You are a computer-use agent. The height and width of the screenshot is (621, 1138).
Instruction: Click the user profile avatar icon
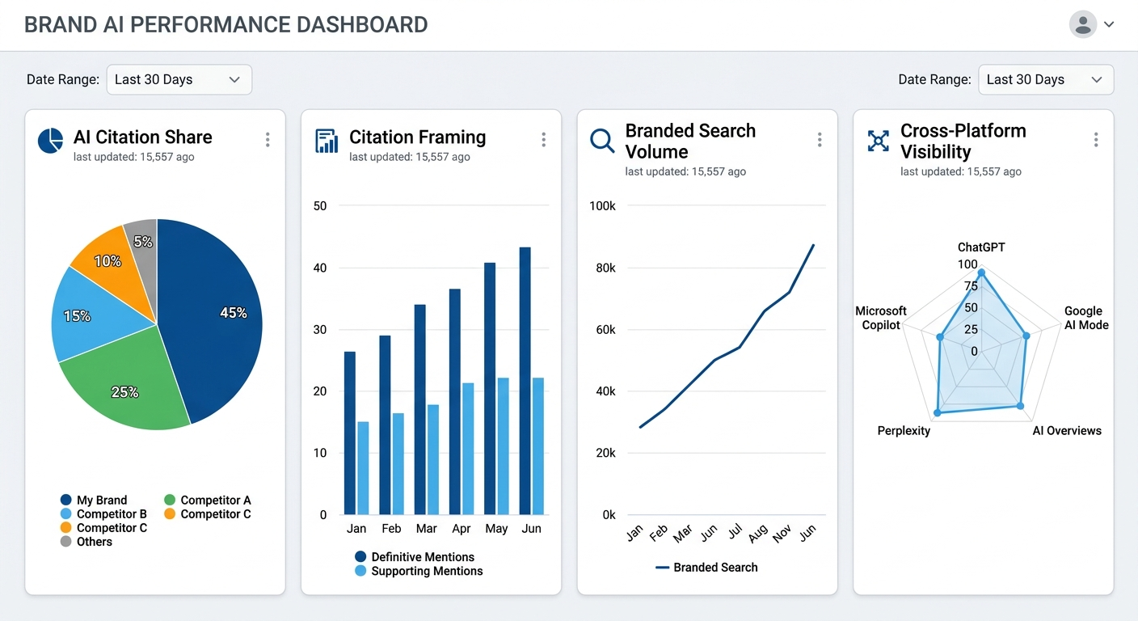[1083, 24]
